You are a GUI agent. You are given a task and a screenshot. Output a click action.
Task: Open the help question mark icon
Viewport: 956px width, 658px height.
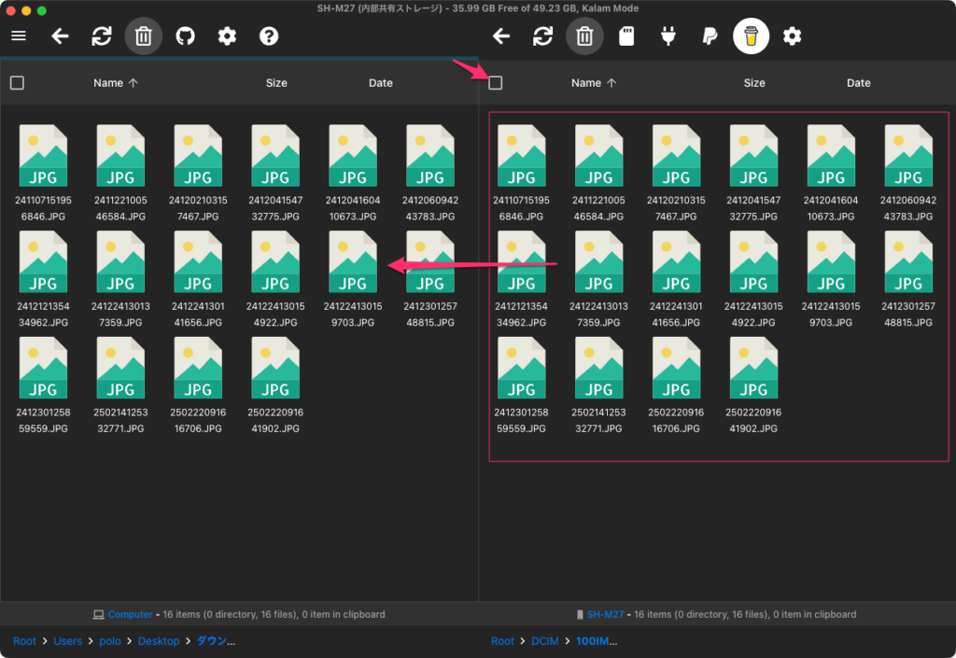click(269, 36)
